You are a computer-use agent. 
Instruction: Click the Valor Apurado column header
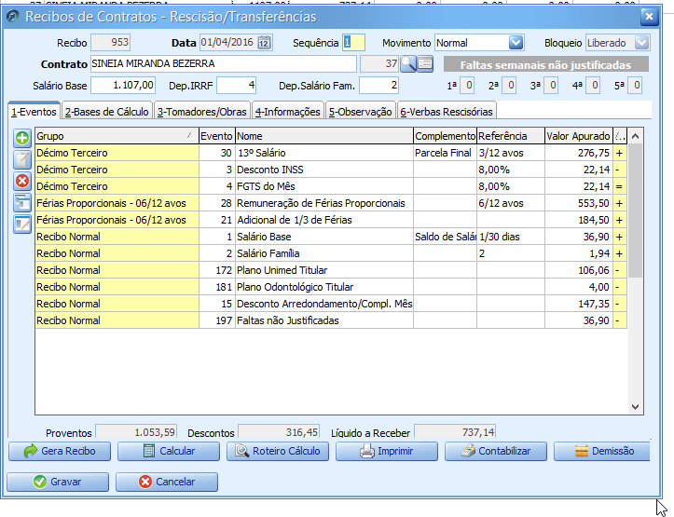pyautogui.click(x=579, y=136)
